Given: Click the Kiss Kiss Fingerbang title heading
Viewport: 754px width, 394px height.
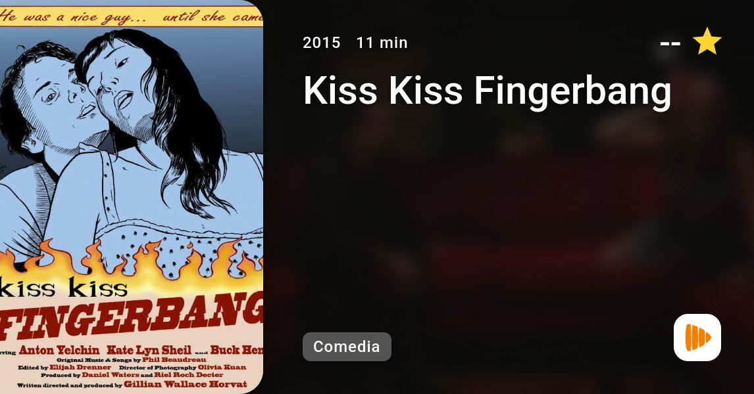Looking at the screenshot, I should [x=487, y=91].
